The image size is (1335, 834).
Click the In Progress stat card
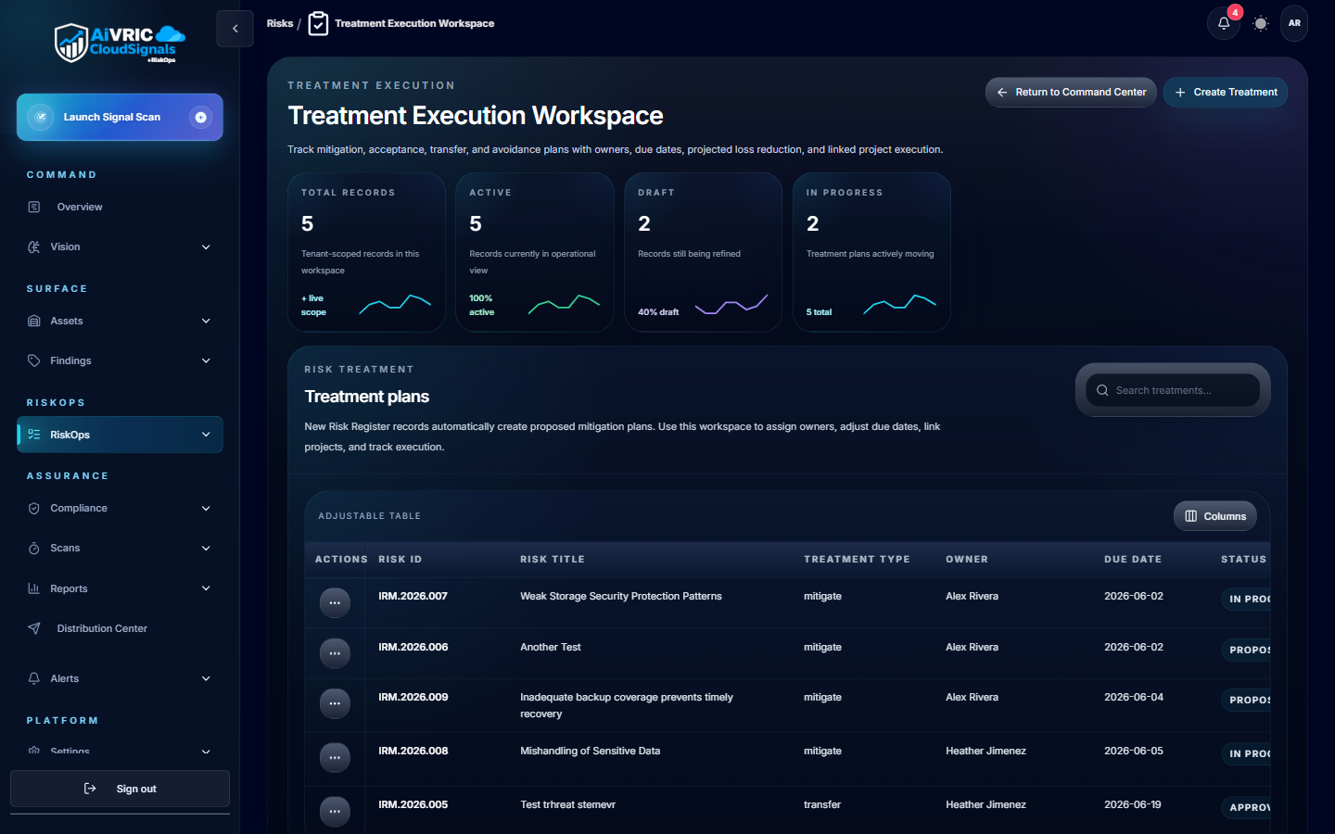pos(871,252)
